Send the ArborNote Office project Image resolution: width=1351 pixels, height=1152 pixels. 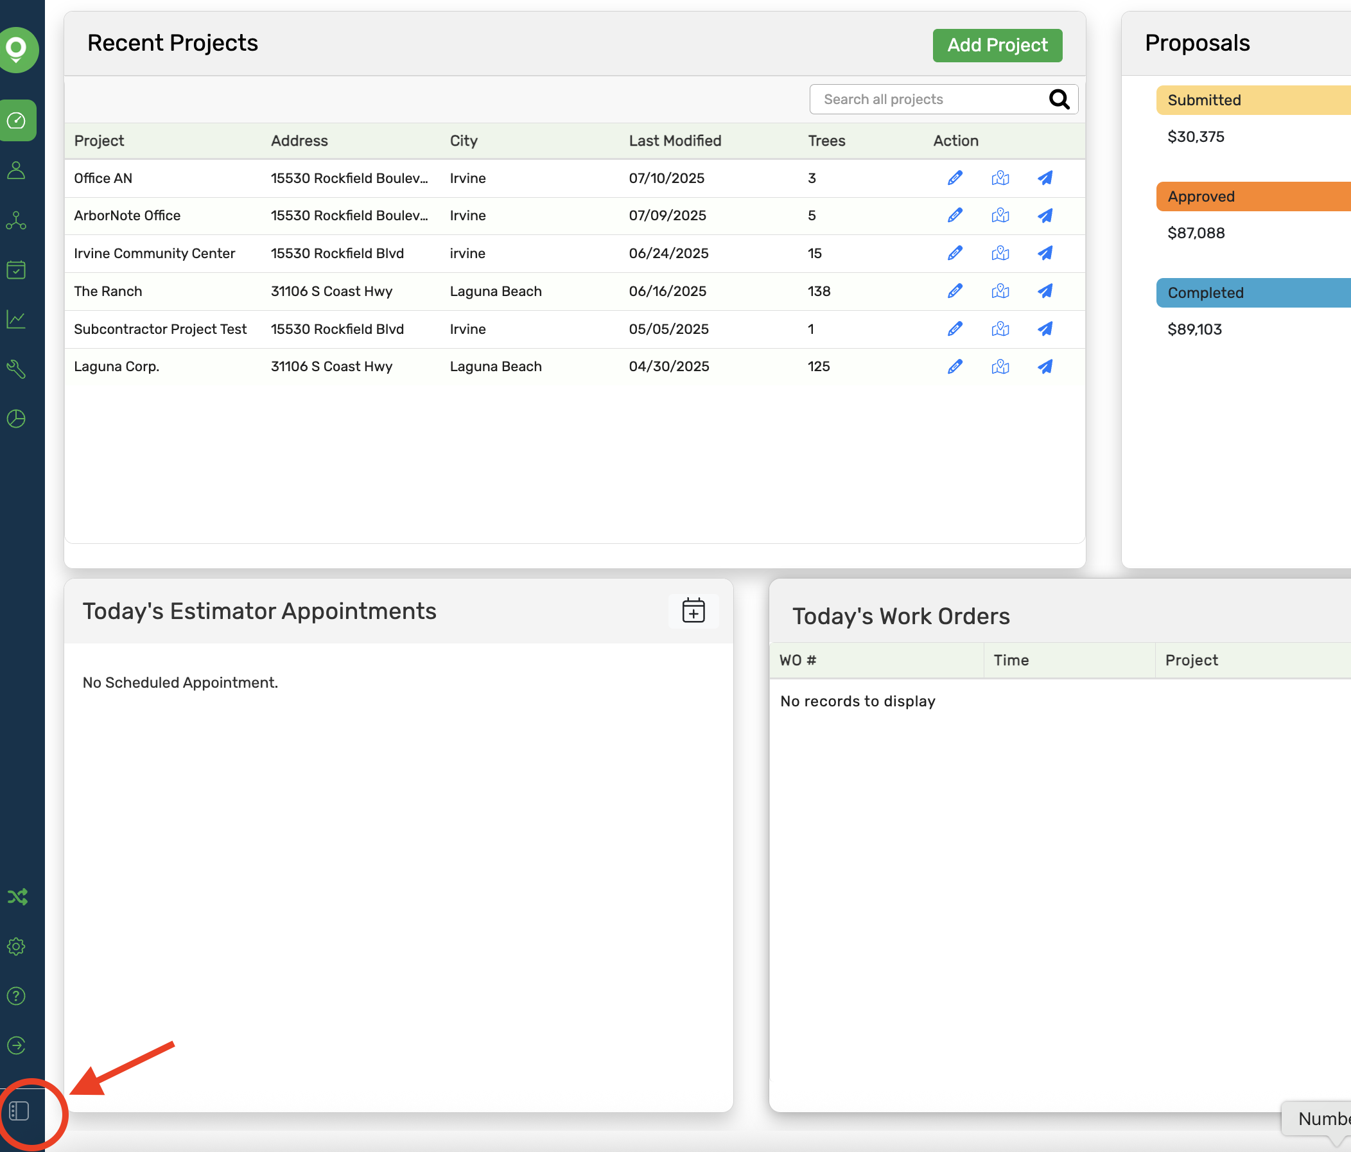tap(1045, 216)
